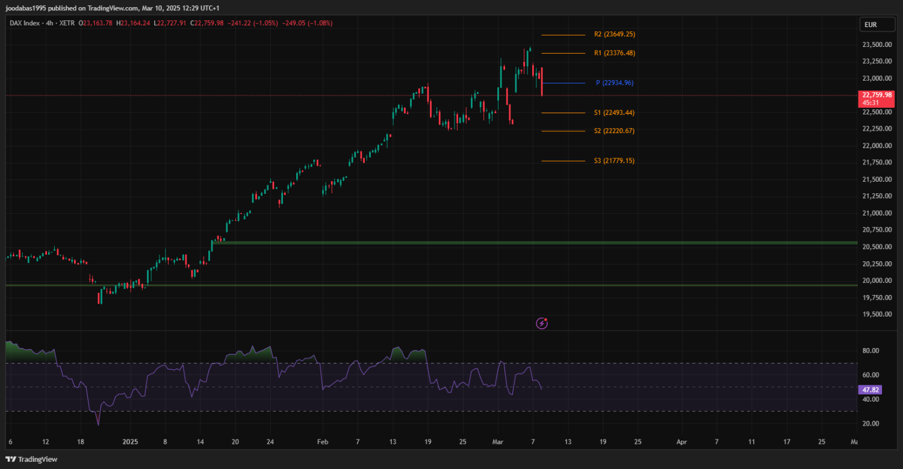This screenshot has width=903, height=469.
Task: Open the EUR currency selector
Action: (x=870, y=25)
